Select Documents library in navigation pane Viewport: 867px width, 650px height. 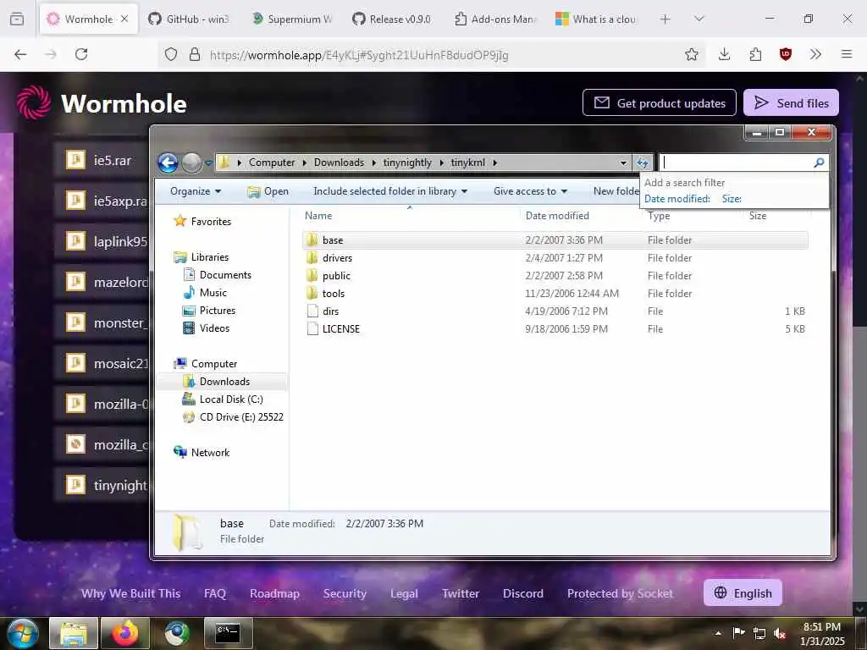point(225,275)
